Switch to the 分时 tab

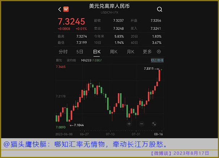coord(63,52)
